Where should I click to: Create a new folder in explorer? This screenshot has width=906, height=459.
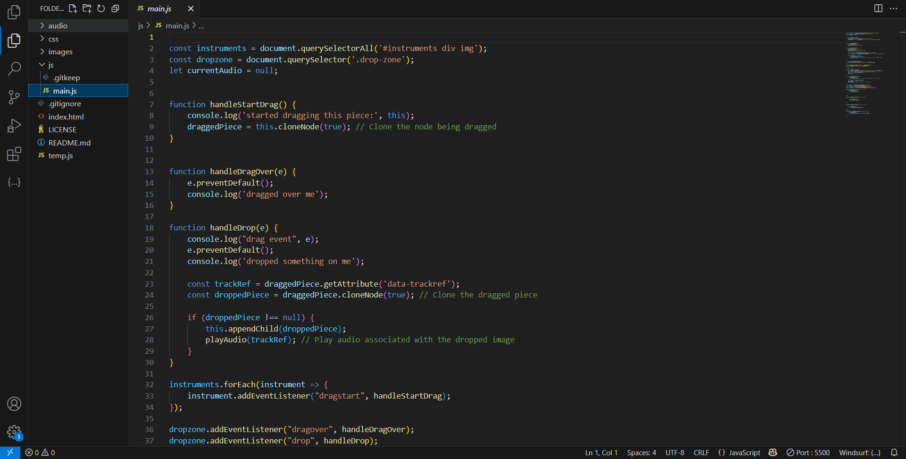click(x=87, y=8)
